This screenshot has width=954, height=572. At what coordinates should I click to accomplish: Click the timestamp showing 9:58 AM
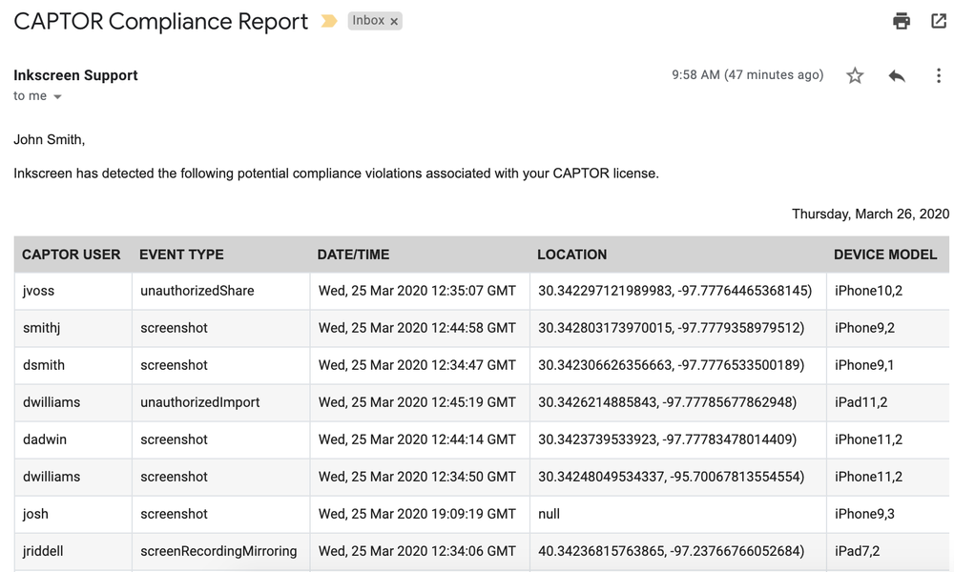[745, 74]
